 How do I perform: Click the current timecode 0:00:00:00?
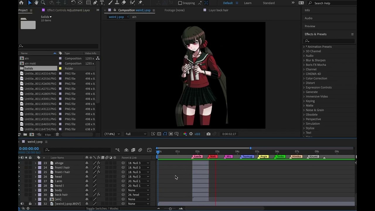[29, 149]
